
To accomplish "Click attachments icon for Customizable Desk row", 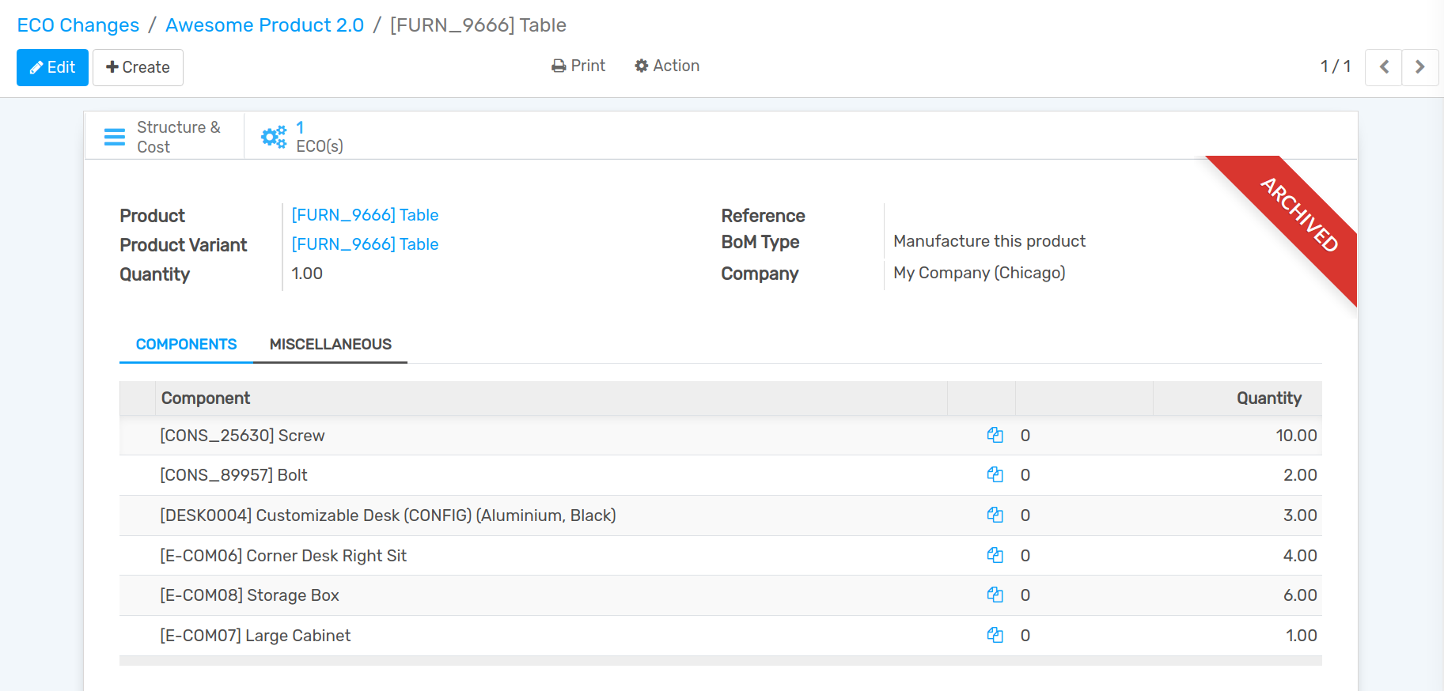I will point(995,515).
